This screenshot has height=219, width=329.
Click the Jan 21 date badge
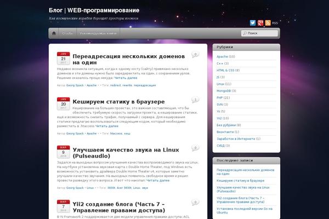point(64,58)
